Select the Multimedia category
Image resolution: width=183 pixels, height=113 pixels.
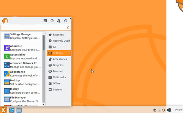click(59, 77)
